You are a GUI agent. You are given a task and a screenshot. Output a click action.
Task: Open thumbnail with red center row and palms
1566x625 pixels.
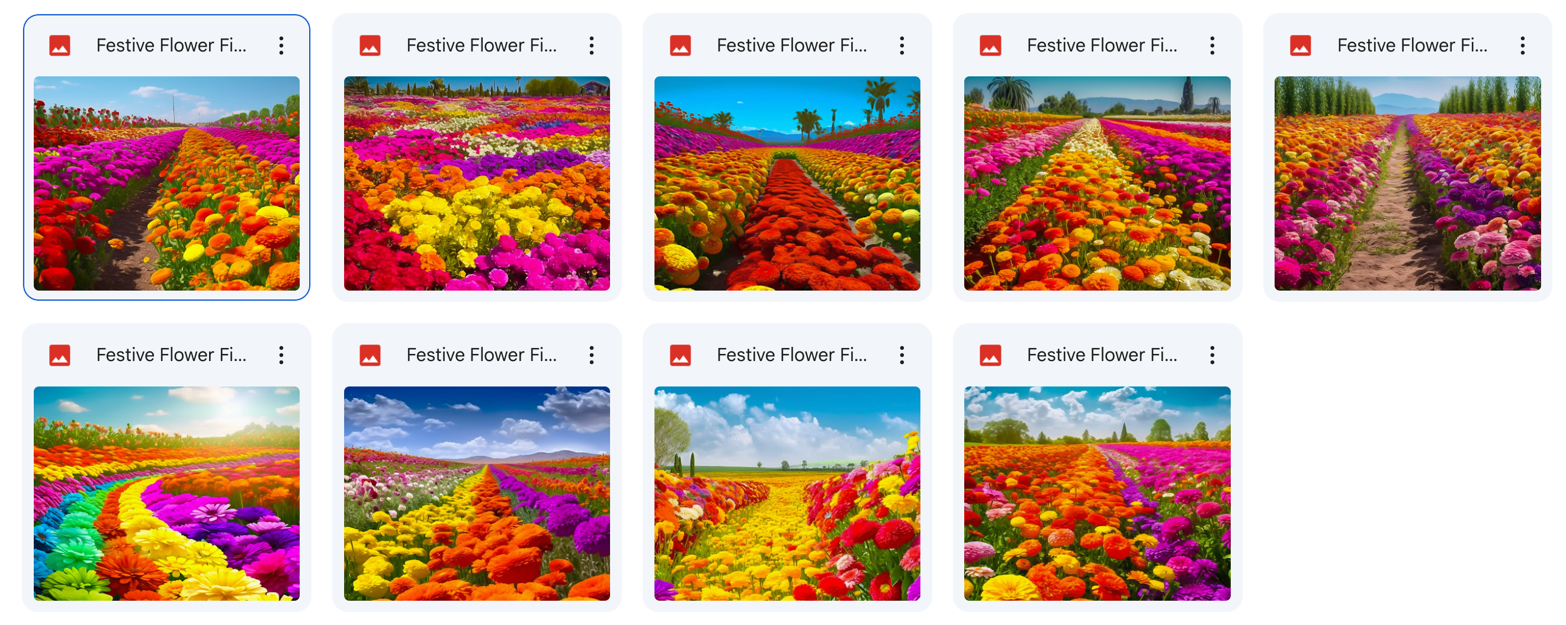pos(787,183)
